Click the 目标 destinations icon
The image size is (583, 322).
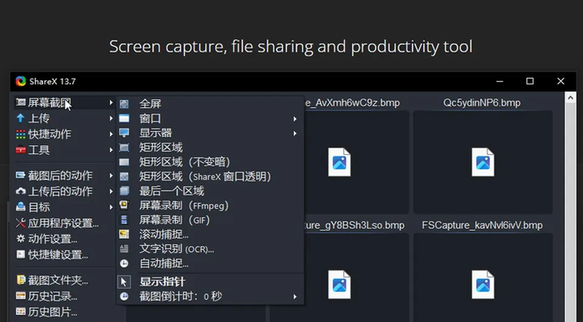21,207
